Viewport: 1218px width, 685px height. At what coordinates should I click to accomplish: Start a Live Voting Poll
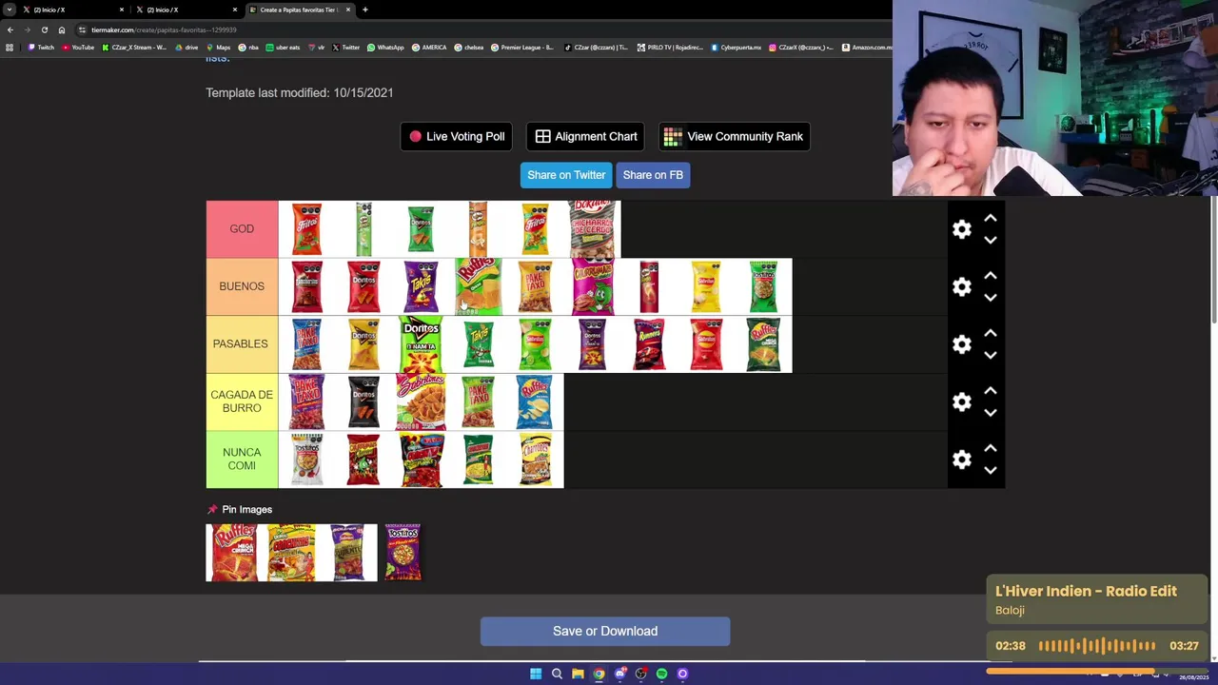point(457,136)
